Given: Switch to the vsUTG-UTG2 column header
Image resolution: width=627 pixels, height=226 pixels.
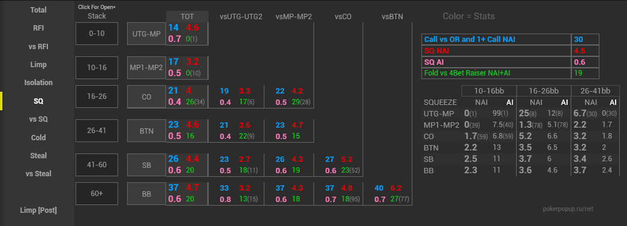Looking at the screenshot, I should coord(241,16).
